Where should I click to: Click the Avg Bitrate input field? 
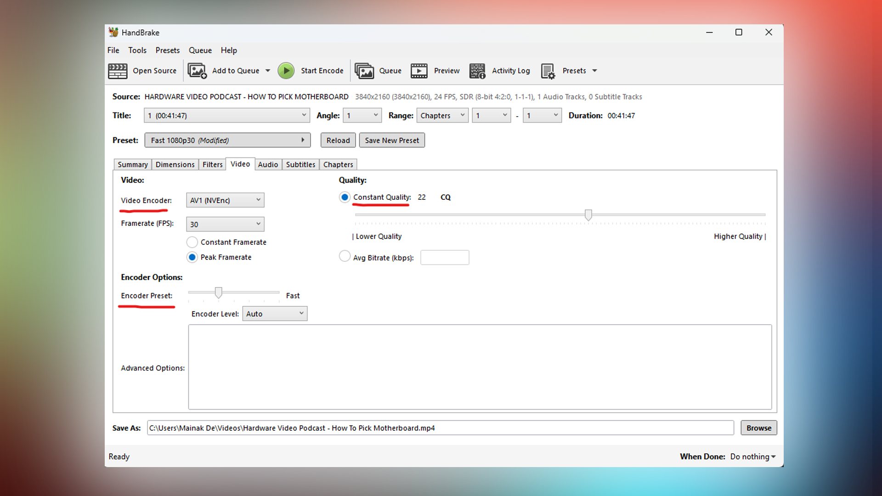[445, 257]
